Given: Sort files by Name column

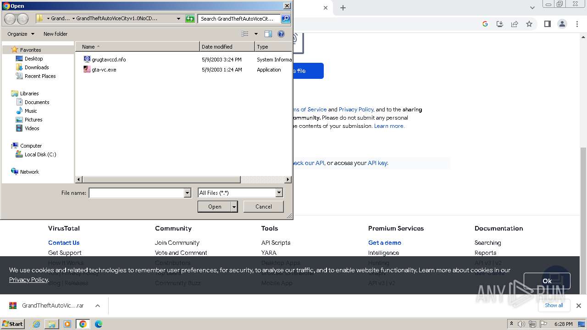Looking at the screenshot, I should (x=138, y=47).
